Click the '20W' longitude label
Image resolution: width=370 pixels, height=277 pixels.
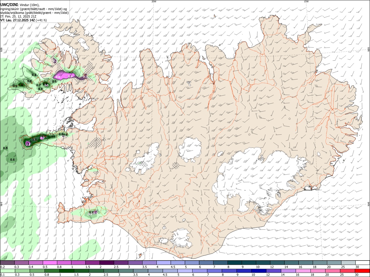point(154,1)
